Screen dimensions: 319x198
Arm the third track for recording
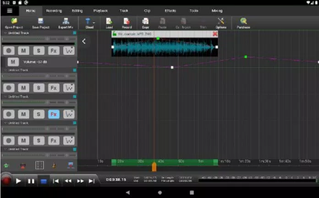(9, 114)
